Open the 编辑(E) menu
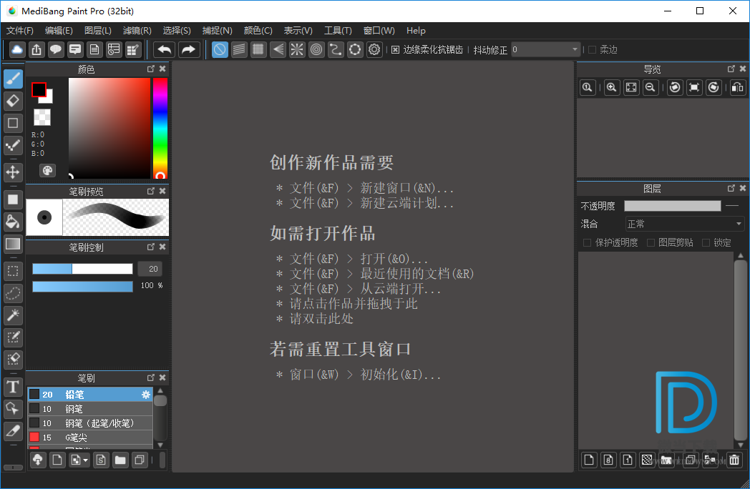750x489 pixels. tap(59, 31)
